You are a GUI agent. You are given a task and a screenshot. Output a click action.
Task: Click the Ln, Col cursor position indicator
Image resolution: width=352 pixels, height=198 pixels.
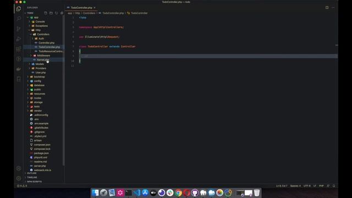(282, 186)
